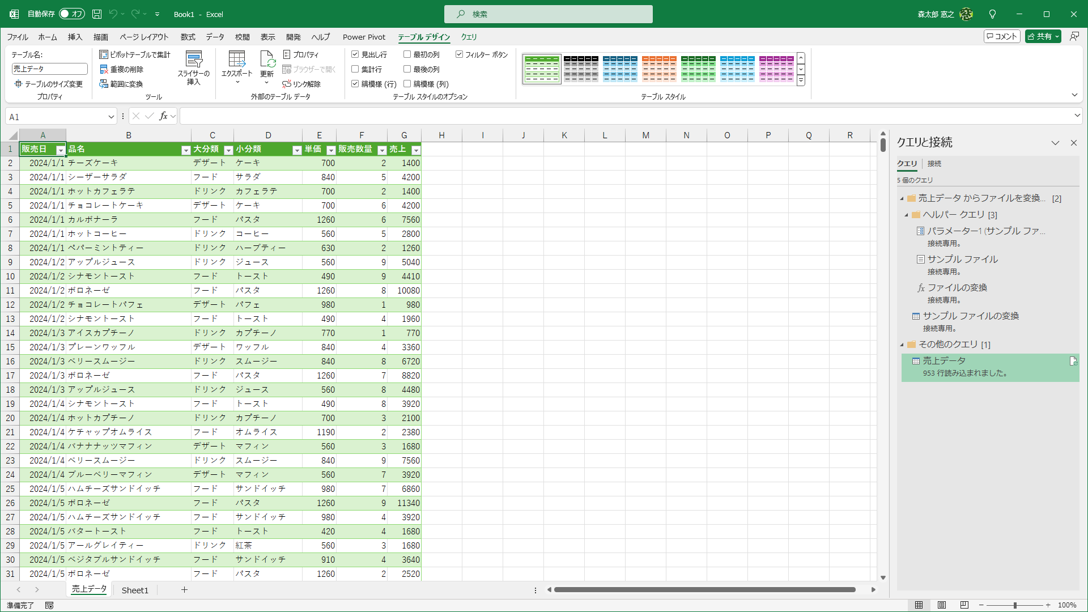Enable the Total Row (集計行) checkbox

[x=355, y=69]
